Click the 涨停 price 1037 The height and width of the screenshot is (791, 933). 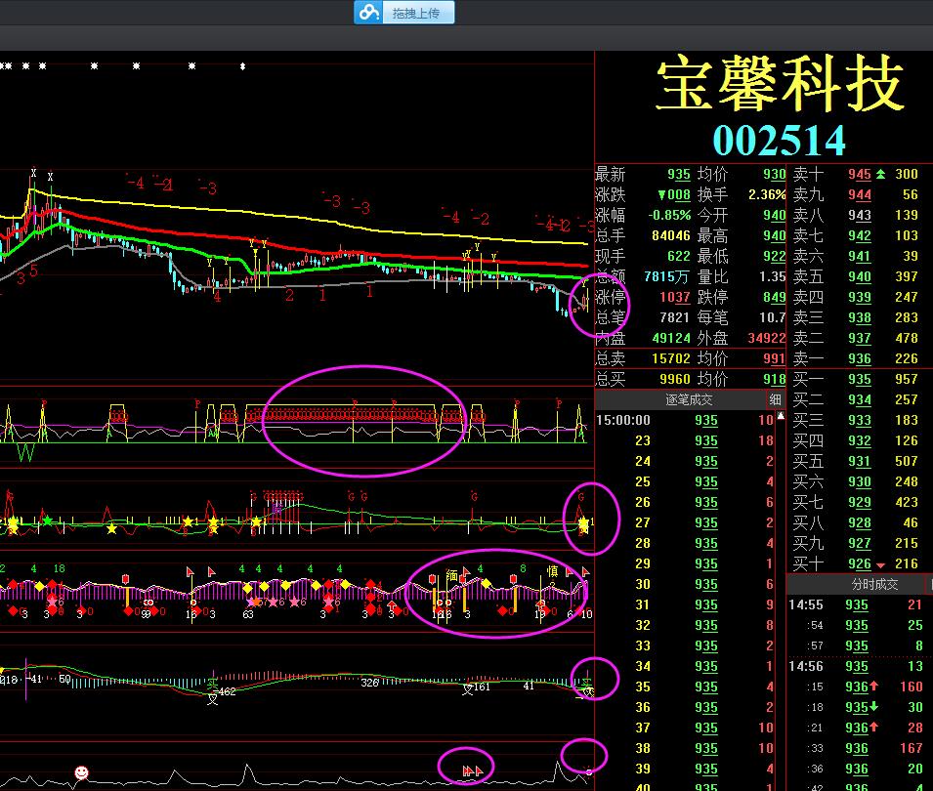coord(675,297)
